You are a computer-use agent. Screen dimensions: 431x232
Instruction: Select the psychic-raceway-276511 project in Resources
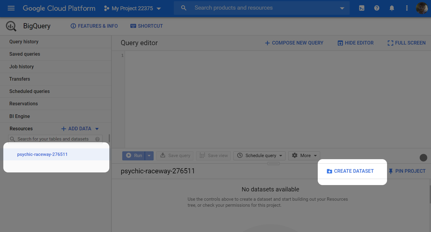coord(56,154)
